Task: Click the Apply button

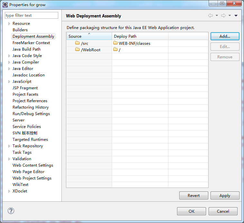Action: click(x=225, y=196)
